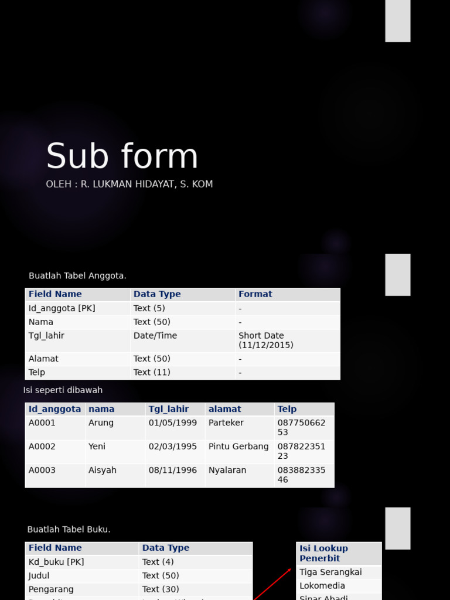This screenshot has width=450, height=600.
Task: Select "Text (50)" in the Nama row
Action: (152, 322)
